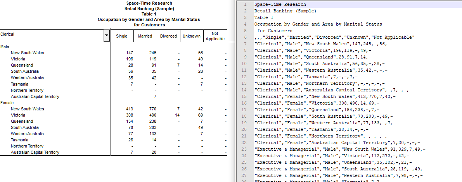Select the Single column header
This screenshot has width=462, height=182.
(121, 36)
